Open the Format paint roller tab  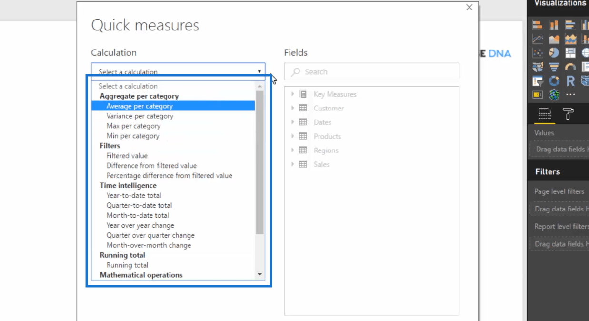pos(568,114)
